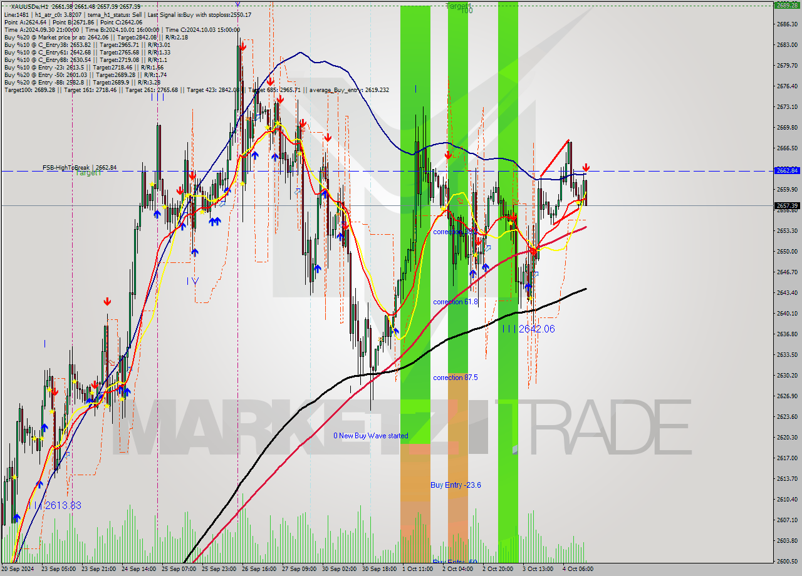Click the 2643.40 price axis value
The width and height of the screenshot is (802, 576).
coord(786,292)
